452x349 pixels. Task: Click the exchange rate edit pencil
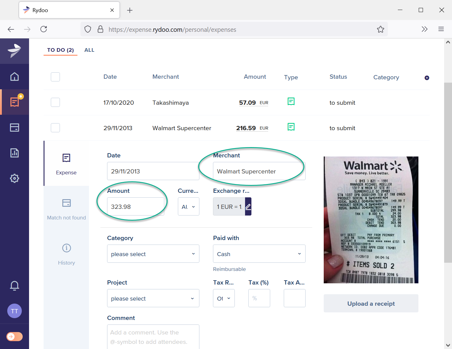tap(248, 206)
